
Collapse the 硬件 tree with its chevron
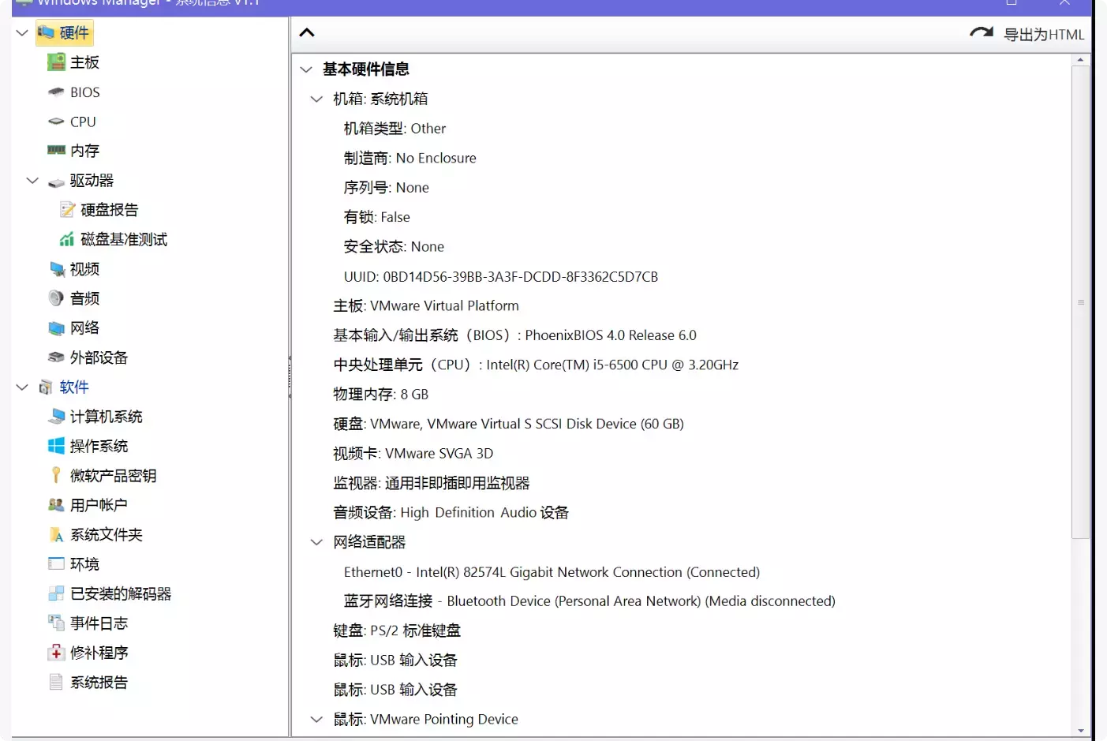click(21, 33)
